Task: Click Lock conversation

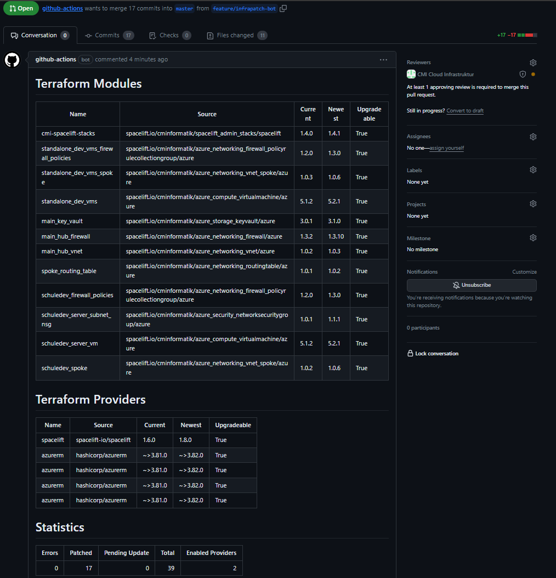Action: 433,354
